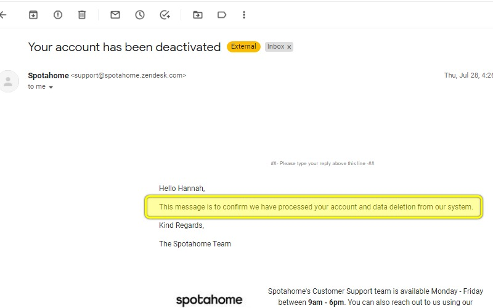Snooze this email with clock icon
This screenshot has width=493, height=308.
[x=140, y=15]
